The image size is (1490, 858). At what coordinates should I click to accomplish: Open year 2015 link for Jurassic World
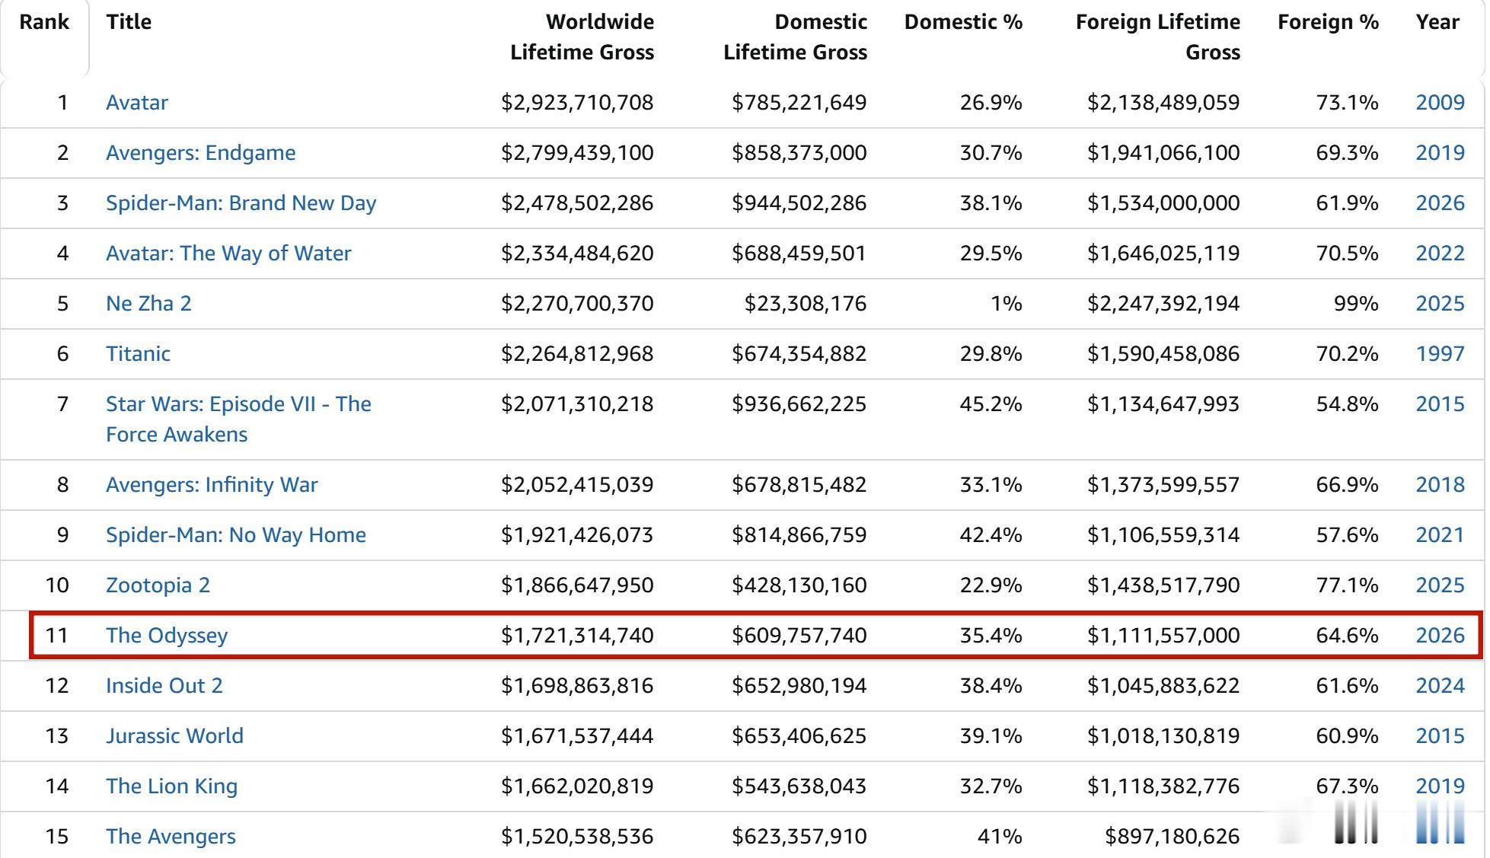click(1440, 735)
